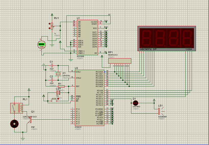Click the 'ABCDEFG DP' display pin label
The image size is (209, 145).
(x=148, y=49)
